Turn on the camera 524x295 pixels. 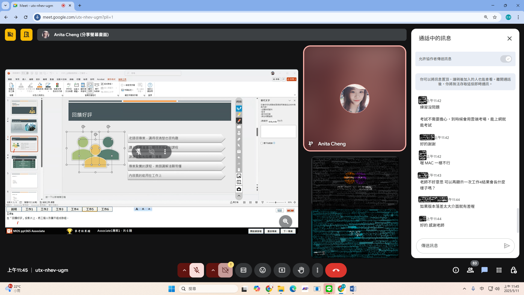pyautogui.click(x=225, y=270)
